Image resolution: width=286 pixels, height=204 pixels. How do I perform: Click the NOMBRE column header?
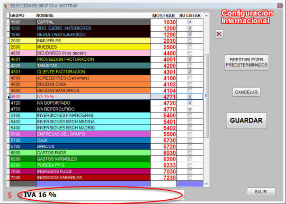tap(45, 15)
